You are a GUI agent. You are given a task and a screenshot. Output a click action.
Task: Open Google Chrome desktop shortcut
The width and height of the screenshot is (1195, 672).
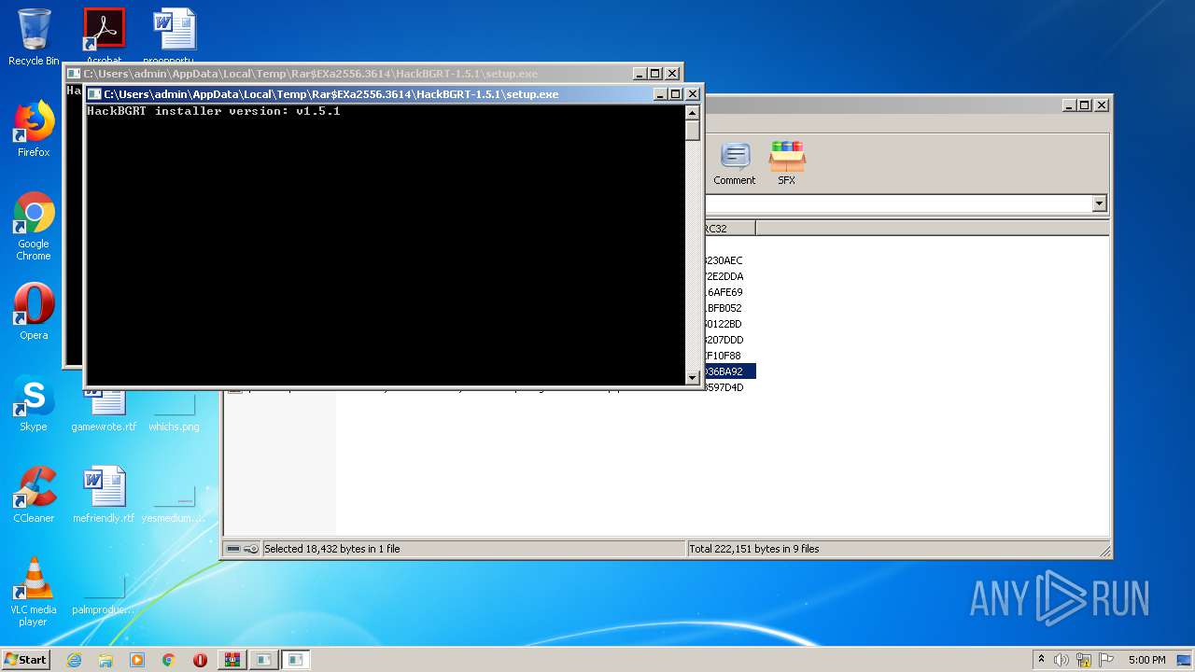34,226
